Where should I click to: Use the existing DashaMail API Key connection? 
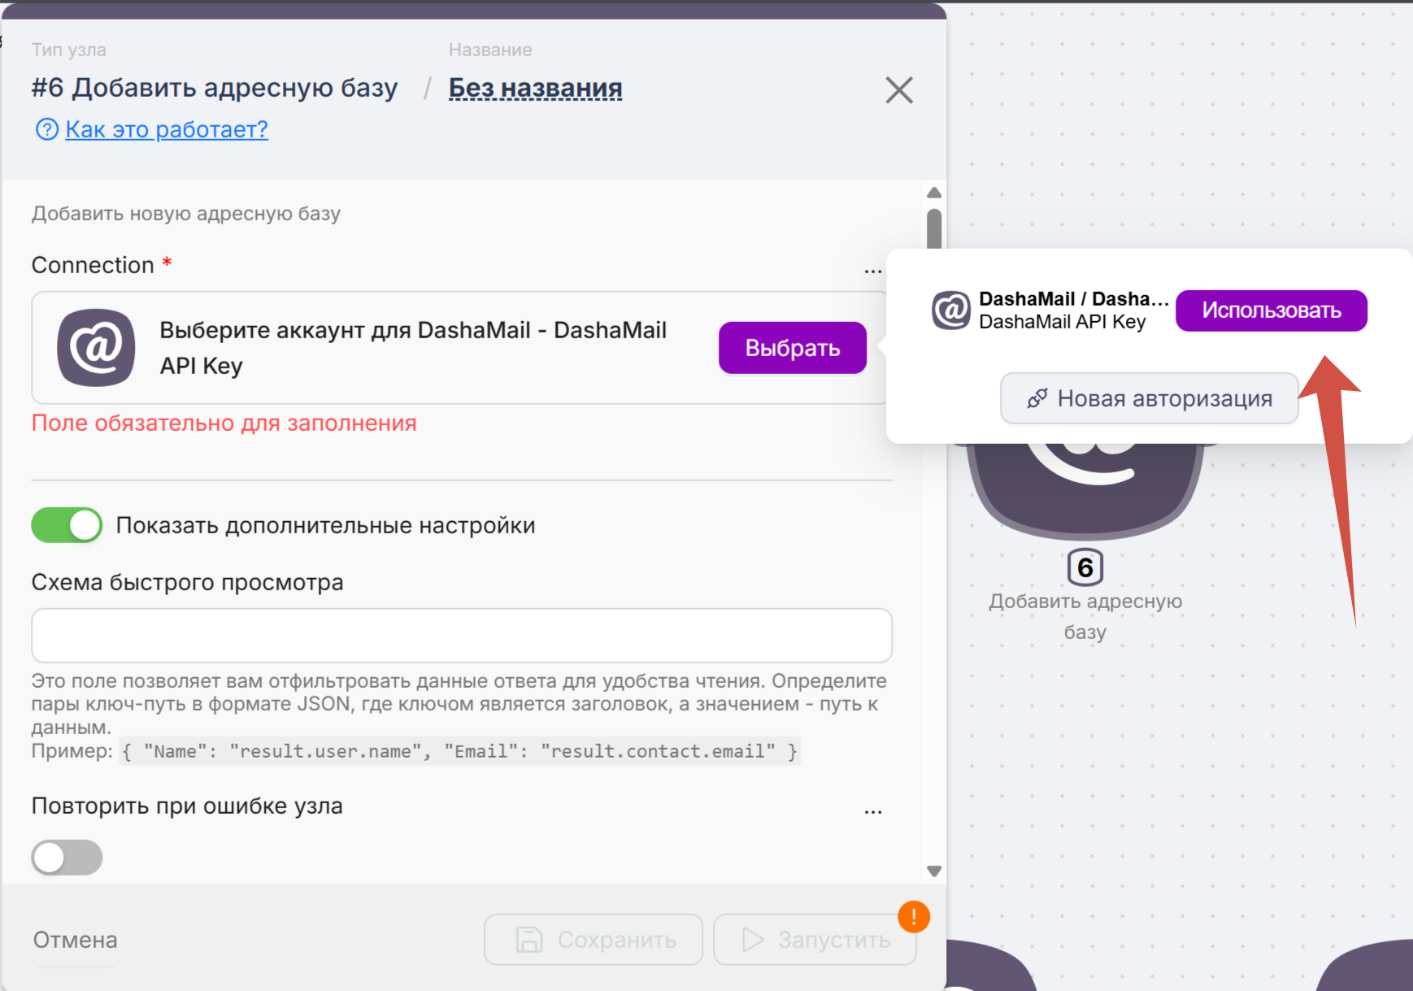[x=1271, y=311]
